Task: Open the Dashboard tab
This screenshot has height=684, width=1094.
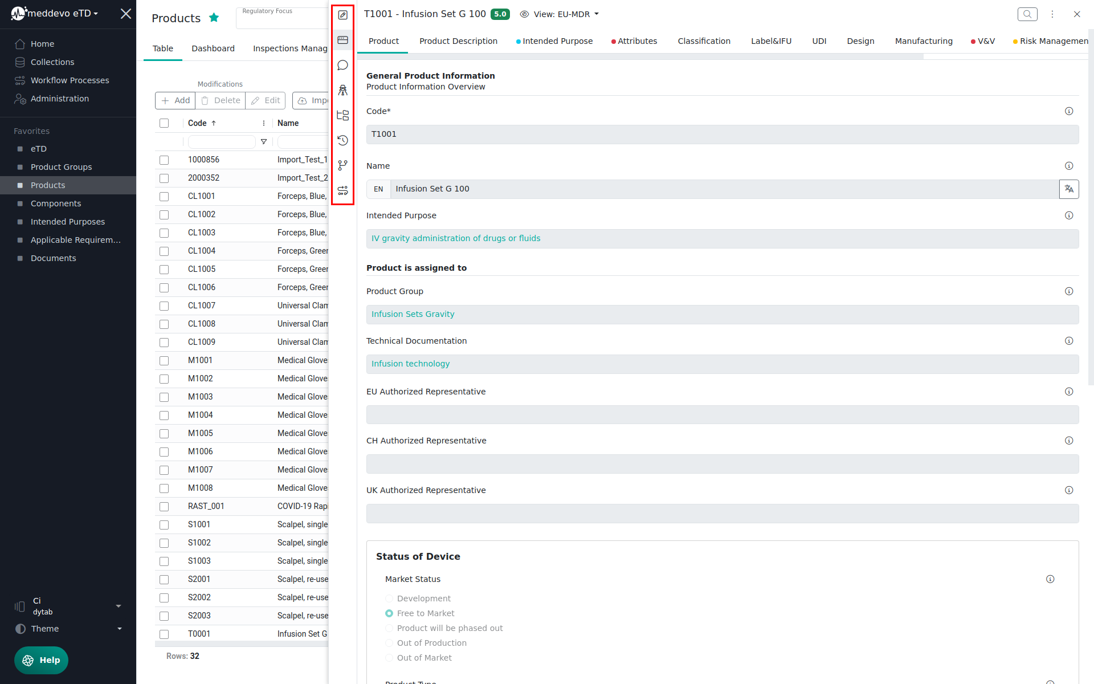Action: click(213, 48)
